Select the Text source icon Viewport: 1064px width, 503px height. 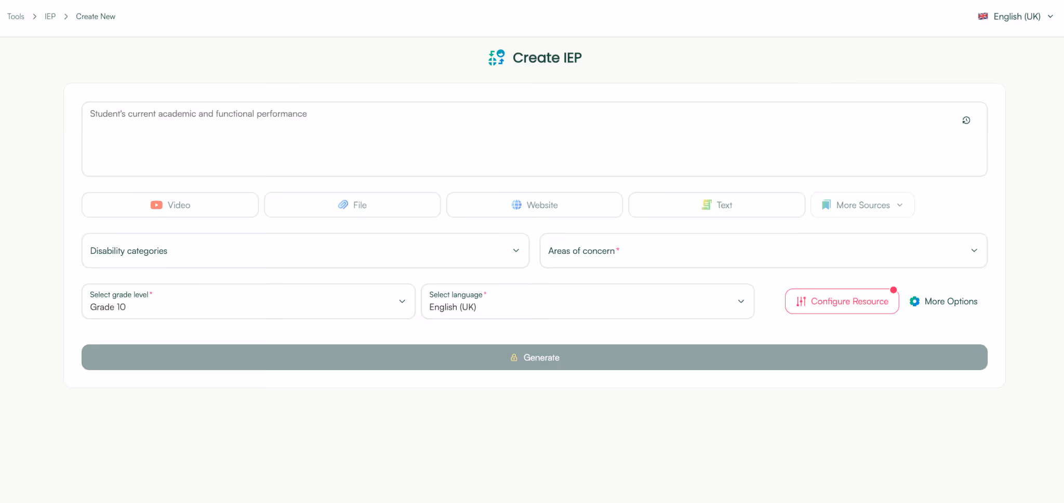point(707,205)
